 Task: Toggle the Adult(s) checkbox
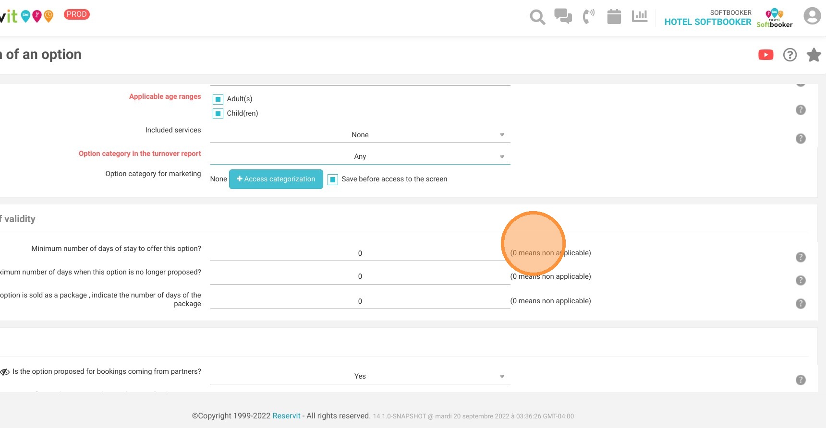coord(218,99)
